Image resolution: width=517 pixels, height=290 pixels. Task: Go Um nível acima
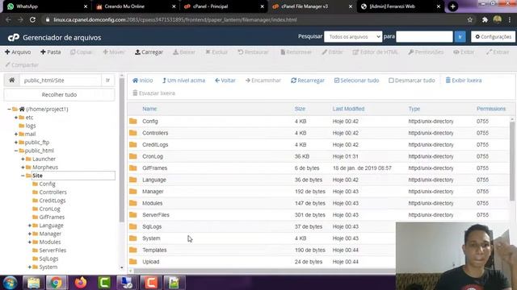click(x=183, y=81)
